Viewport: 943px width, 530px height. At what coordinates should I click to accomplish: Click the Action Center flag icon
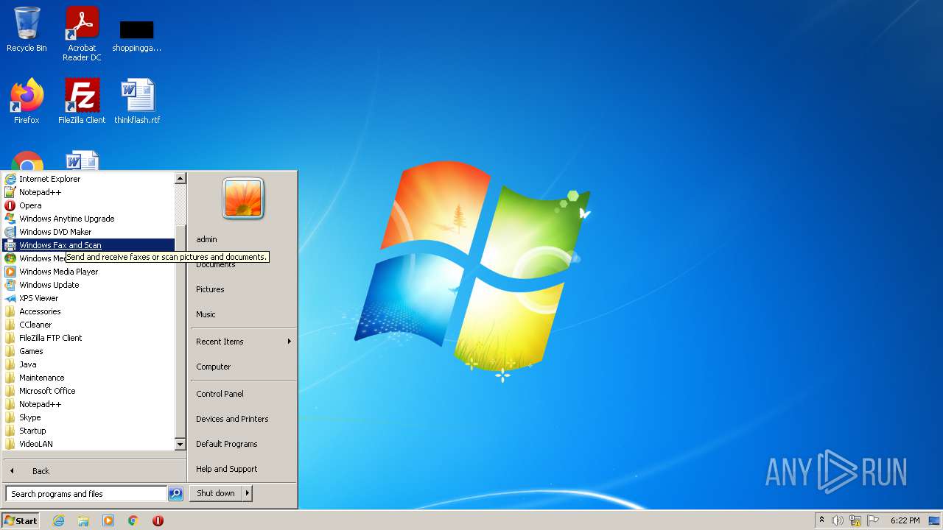click(x=873, y=520)
